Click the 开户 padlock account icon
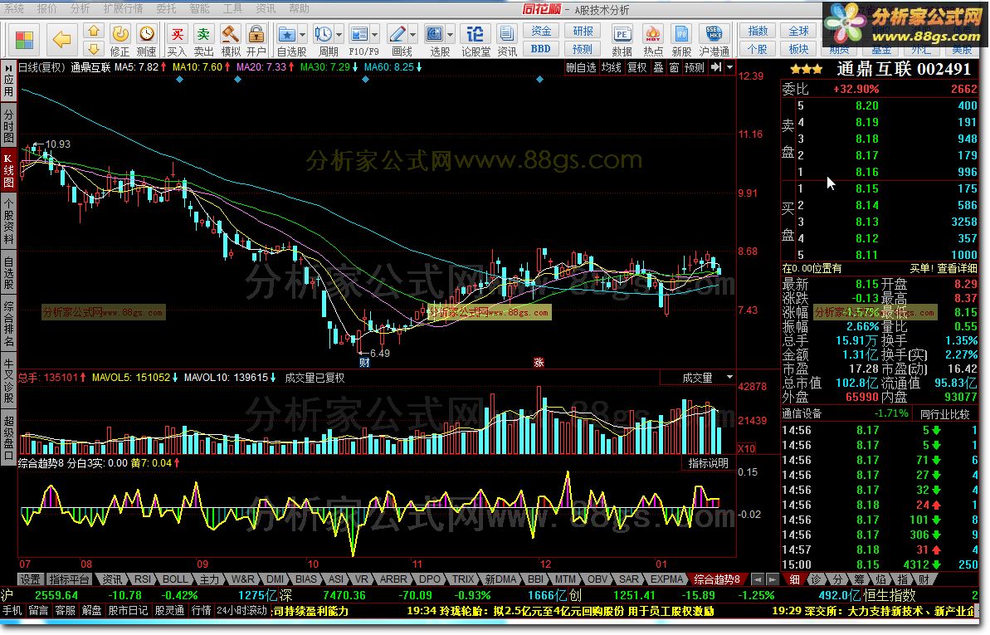This screenshot has height=635, width=990. coord(256,34)
